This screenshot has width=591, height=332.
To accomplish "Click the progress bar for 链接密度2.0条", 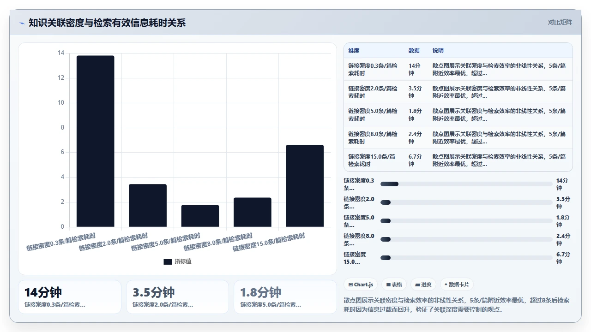I will tap(466, 202).
